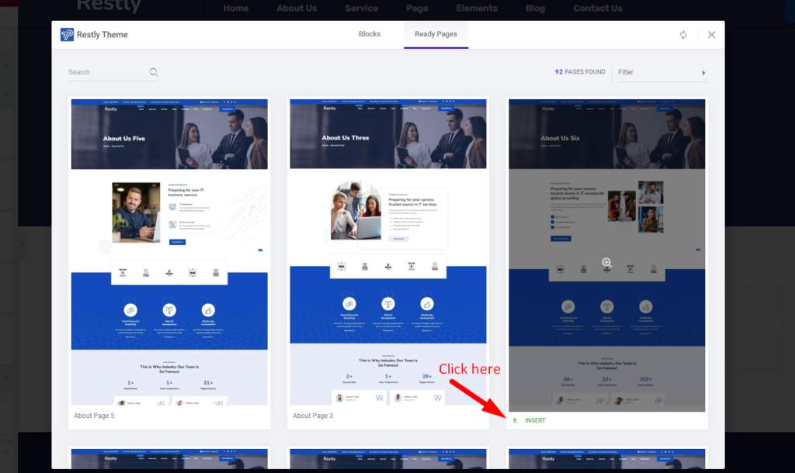The image size is (795, 473).
Task: Click the About Page 3 caption label
Action: point(313,416)
